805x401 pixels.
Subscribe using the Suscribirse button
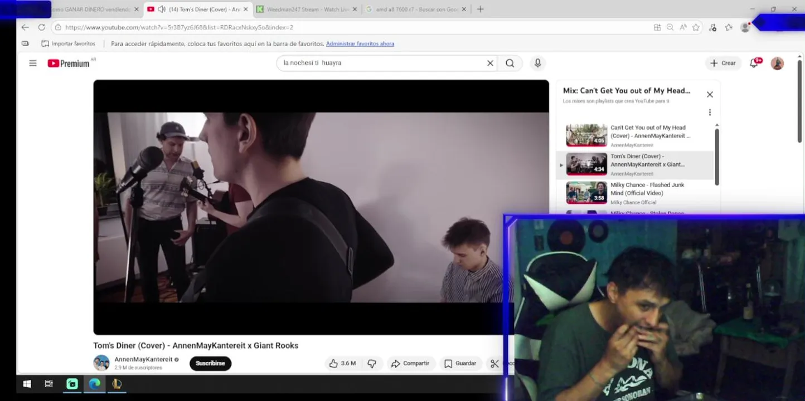pos(210,364)
